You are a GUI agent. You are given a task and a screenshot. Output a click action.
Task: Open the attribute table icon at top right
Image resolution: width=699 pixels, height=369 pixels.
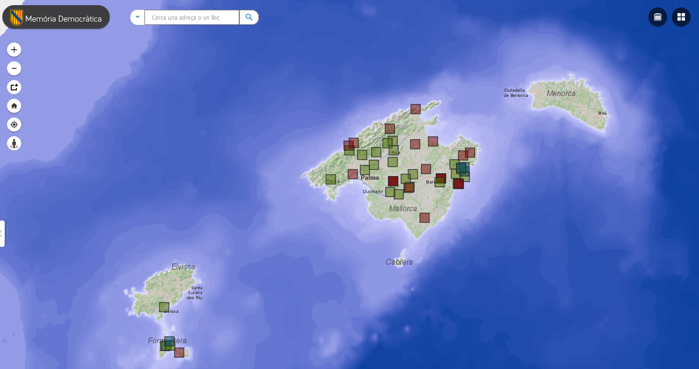[x=657, y=17]
